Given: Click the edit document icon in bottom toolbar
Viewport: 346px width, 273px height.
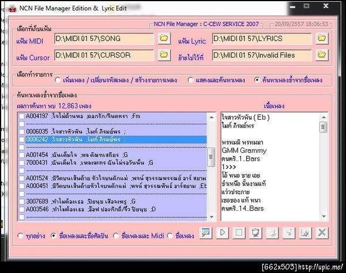Looking at the screenshot, I should tap(306, 233).
